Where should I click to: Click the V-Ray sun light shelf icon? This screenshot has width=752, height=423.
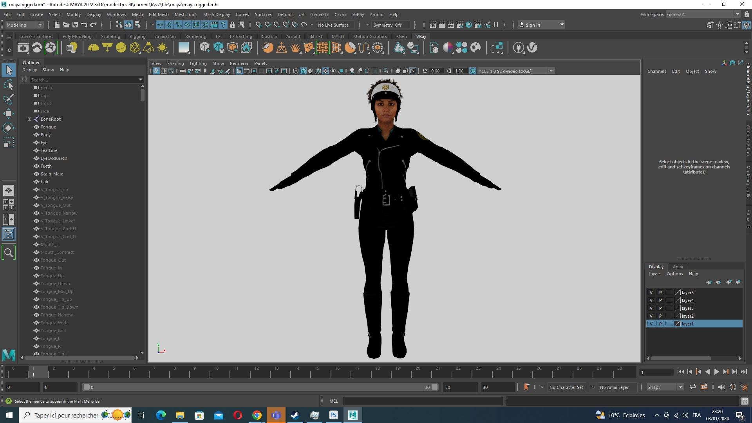(162, 48)
